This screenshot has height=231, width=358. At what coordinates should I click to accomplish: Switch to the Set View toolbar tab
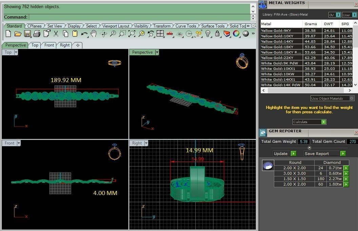coord(55,26)
